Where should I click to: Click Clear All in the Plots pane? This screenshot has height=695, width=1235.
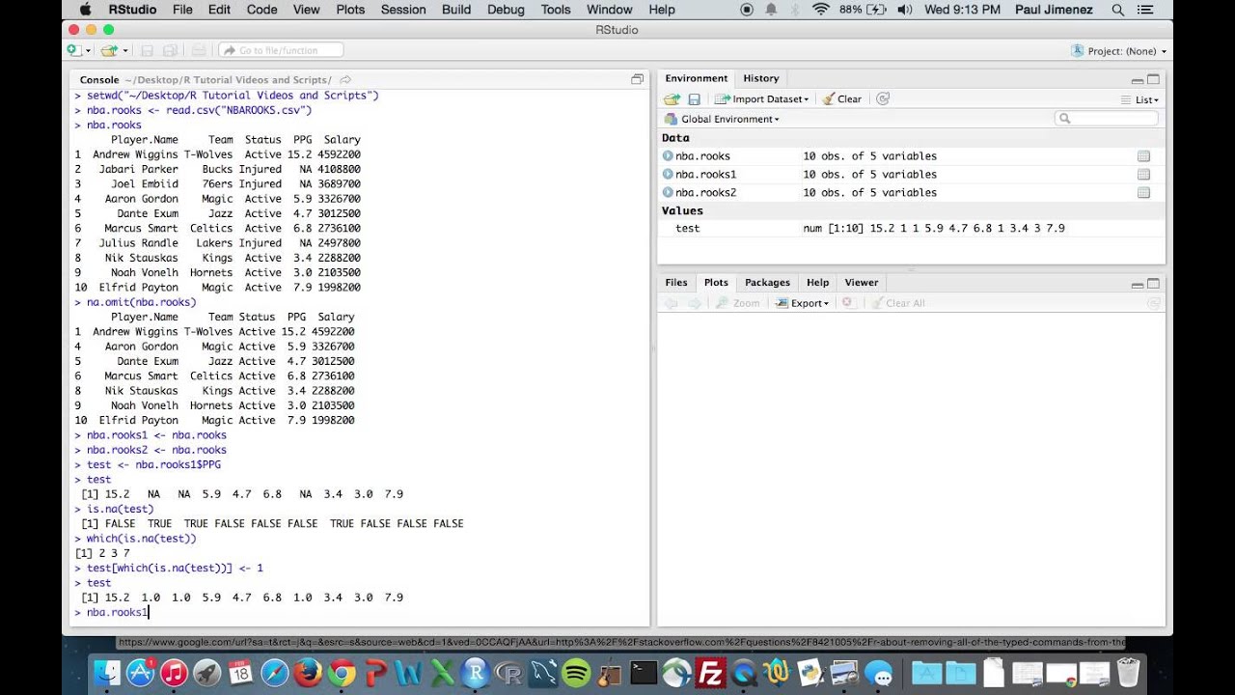pos(897,303)
